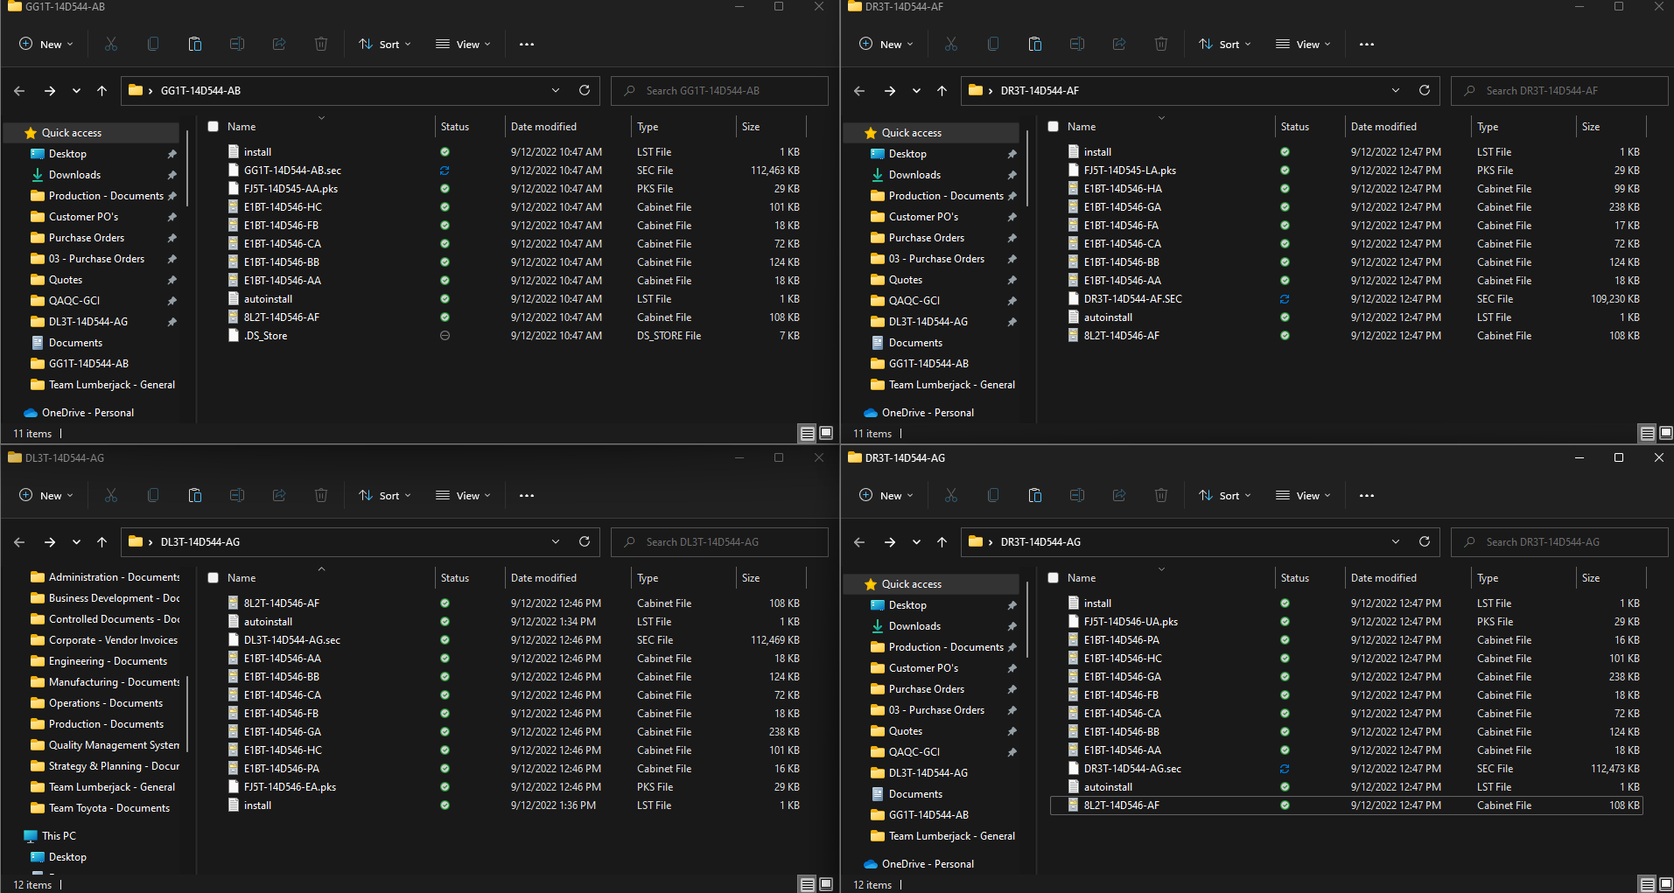Click navigation pane scrollbar in the DL3T-14D544-AG window
Screen dimensions: 1674x893
click(x=188, y=713)
